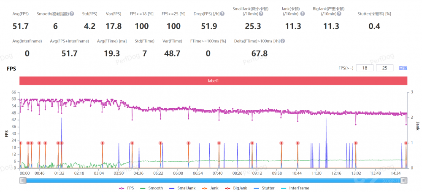The width and height of the screenshot is (422, 192).
Task: Open help icon beside Jank (/10min)
Action: pos(303,14)
